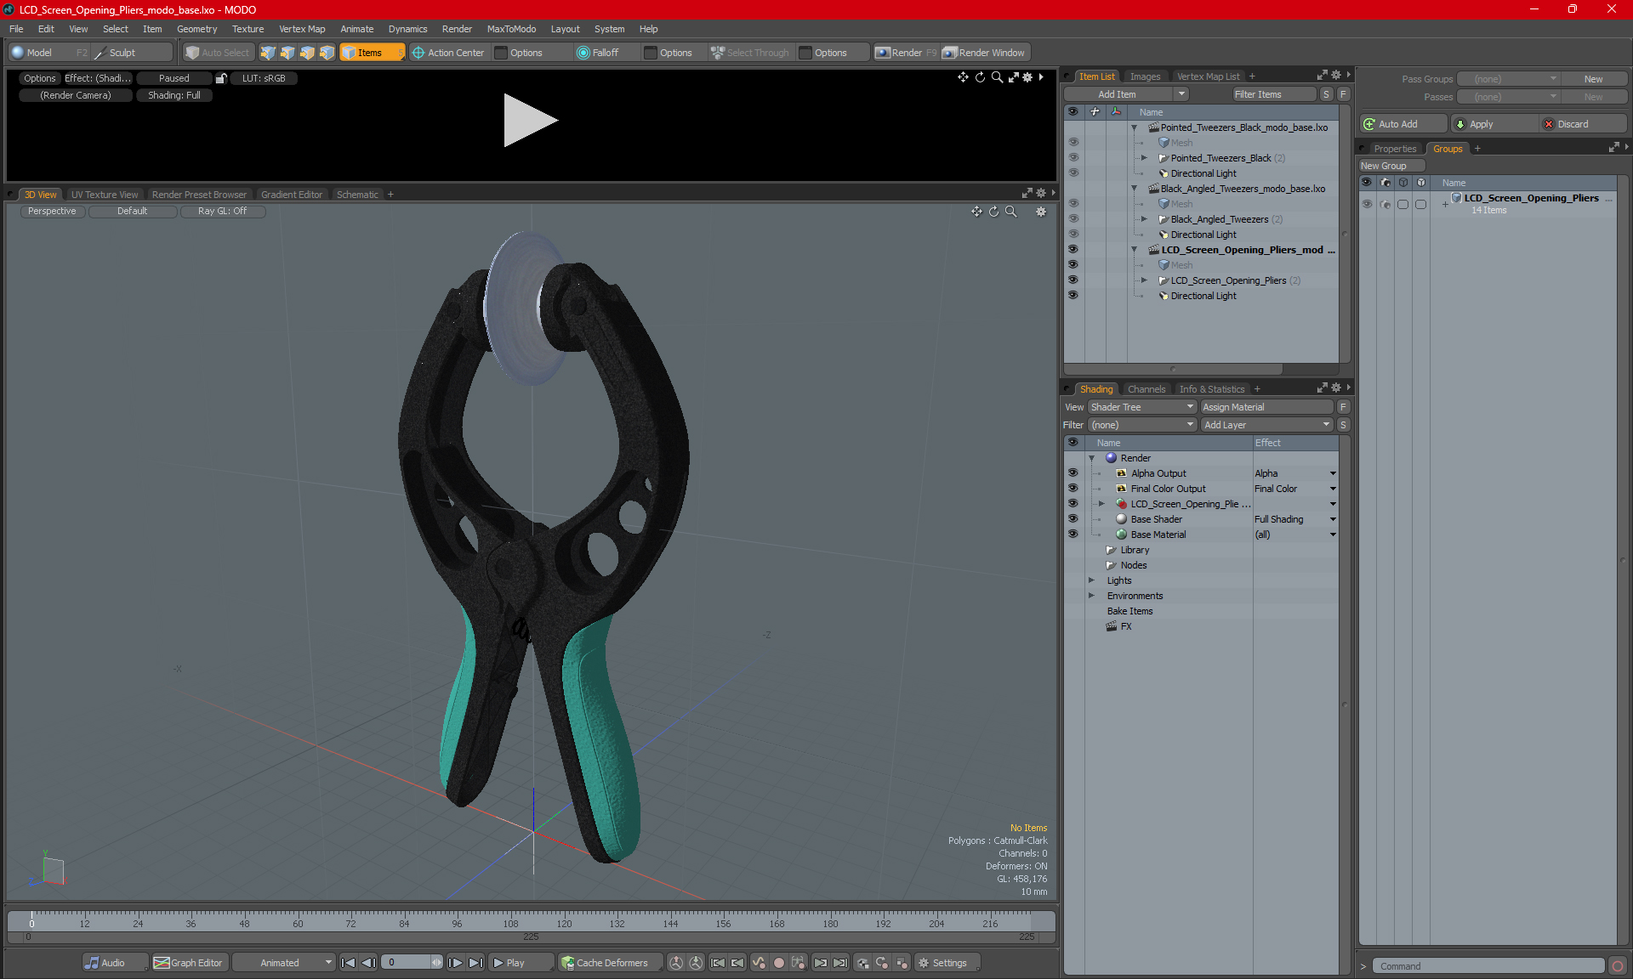This screenshot has height=979, width=1633.
Task: Click the lock icon in render preview
Action: point(221,78)
